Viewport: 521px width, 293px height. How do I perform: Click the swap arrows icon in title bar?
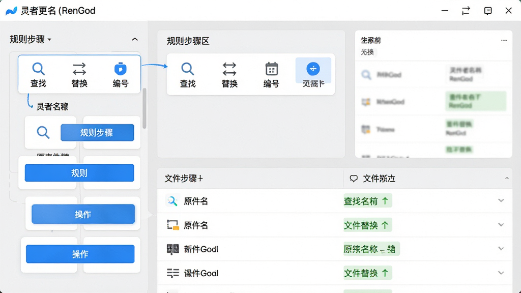click(x=466, y=11)
